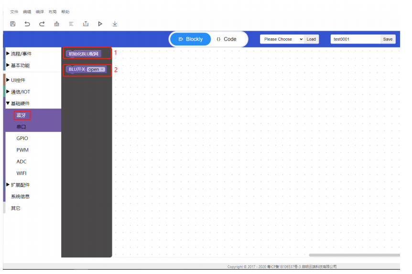Expand the 通信/IOT category

pos(33,92)
